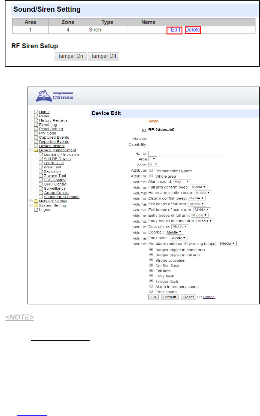Screen dimensions: 260x416
Task: Open Z-wave Tool page
Action: [55, 176]
